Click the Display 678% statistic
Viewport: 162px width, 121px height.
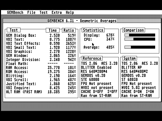click(99, 35)
